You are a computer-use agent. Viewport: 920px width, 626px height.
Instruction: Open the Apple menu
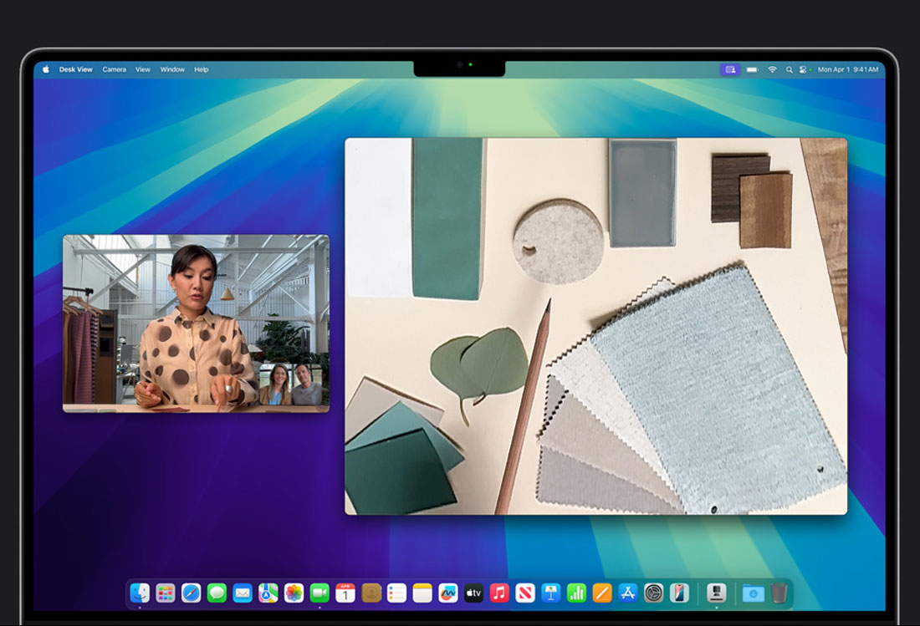[46, 69]
